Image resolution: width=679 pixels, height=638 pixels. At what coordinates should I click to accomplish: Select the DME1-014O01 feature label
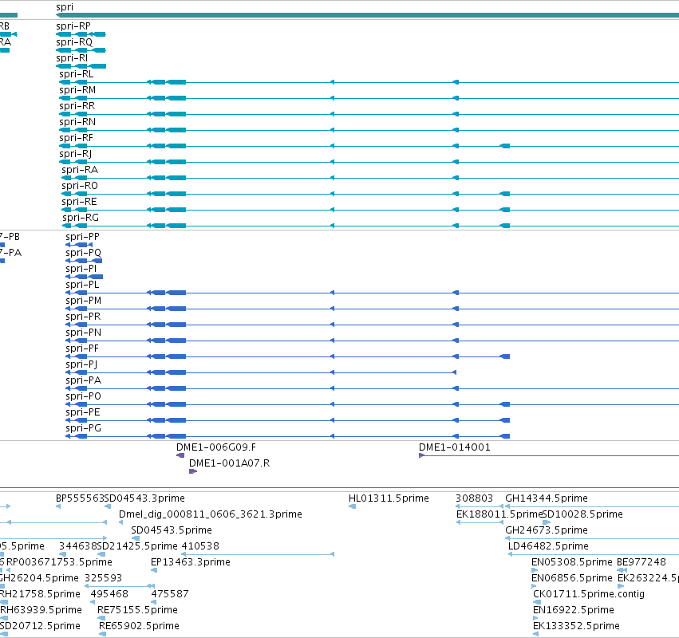pyautogui.click(x=455, y=447)
